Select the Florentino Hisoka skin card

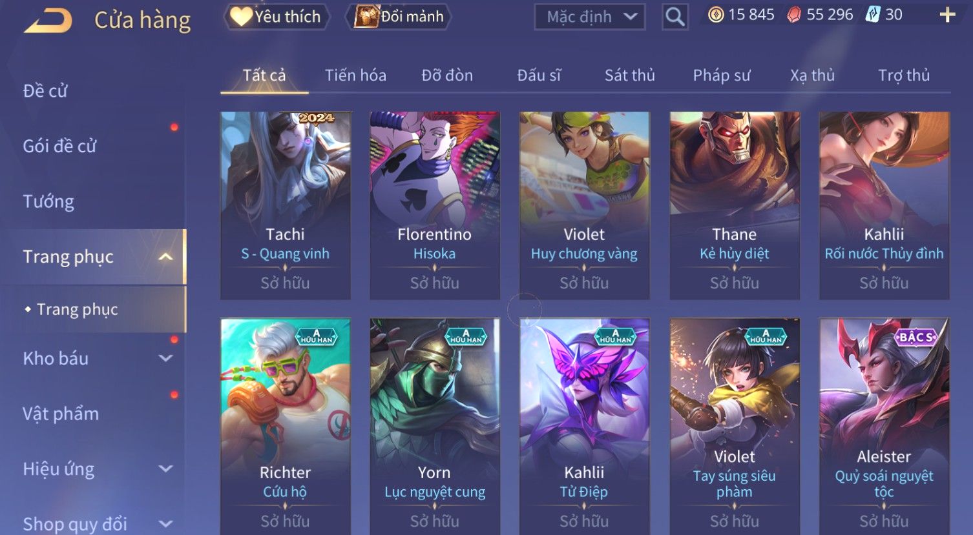point(435,205)
